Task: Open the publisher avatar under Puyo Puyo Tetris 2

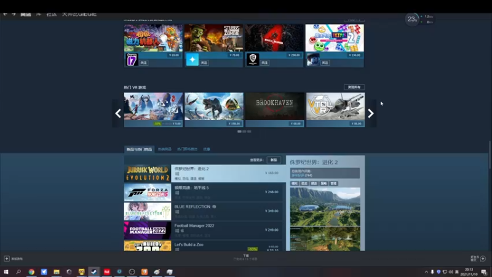Action: pyautogui.click(x=313, y=60)
